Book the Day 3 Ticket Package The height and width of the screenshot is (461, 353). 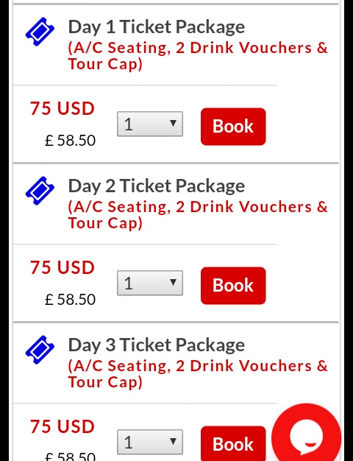coord(233,443)
